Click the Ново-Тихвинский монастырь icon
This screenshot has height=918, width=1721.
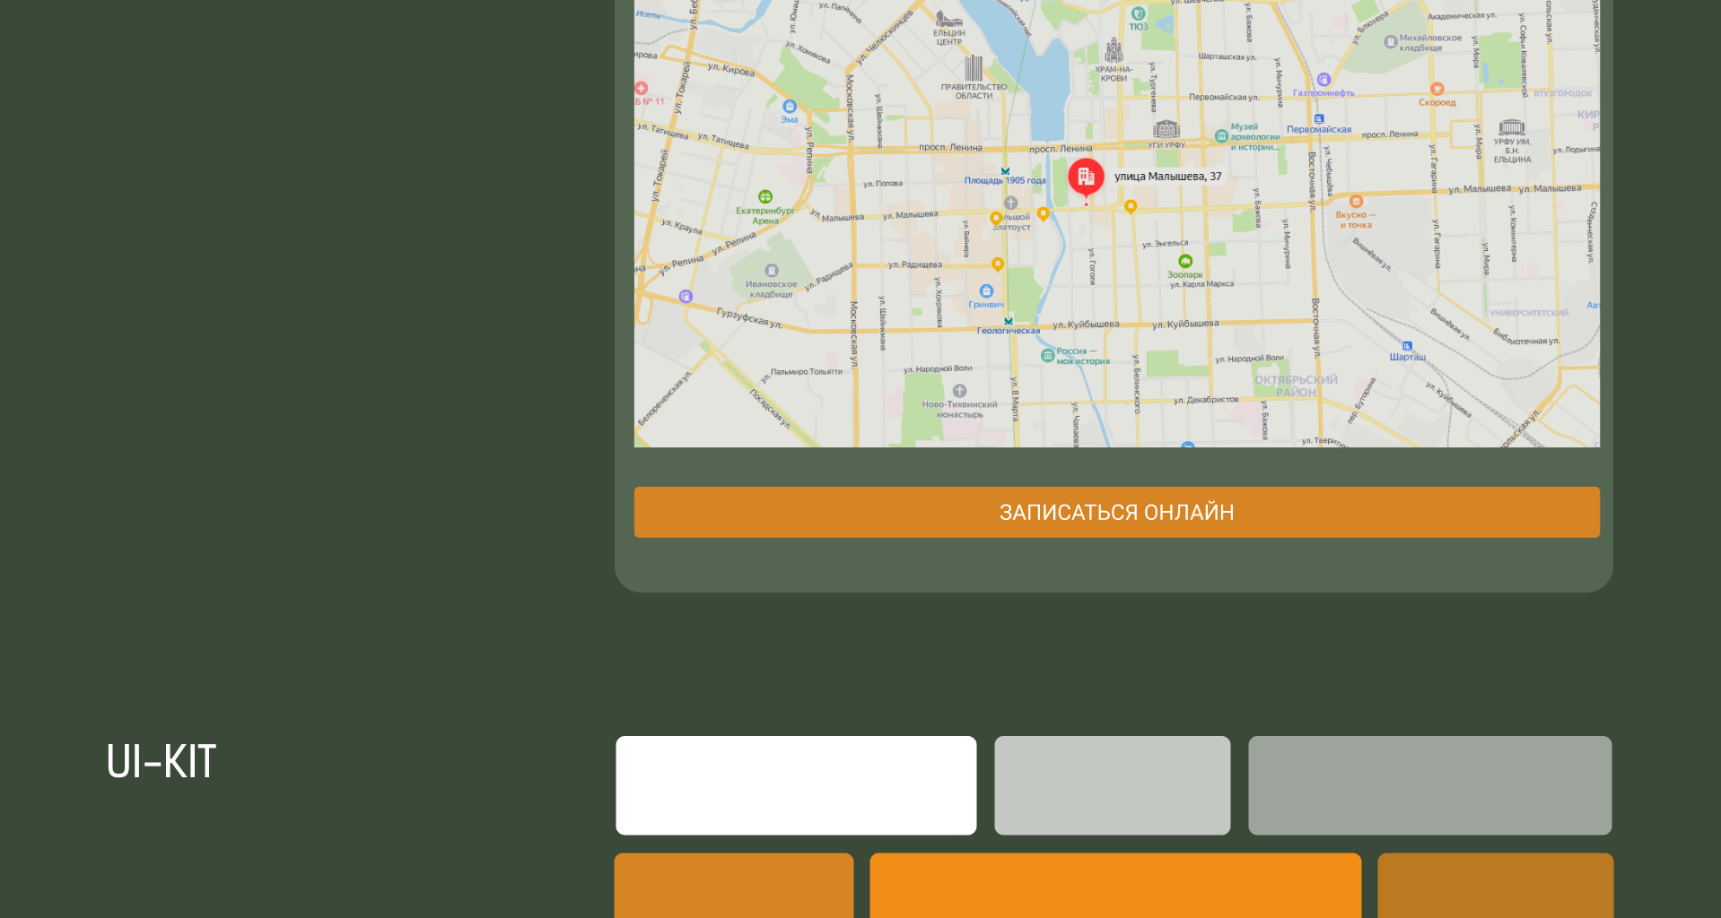[959, 391]
